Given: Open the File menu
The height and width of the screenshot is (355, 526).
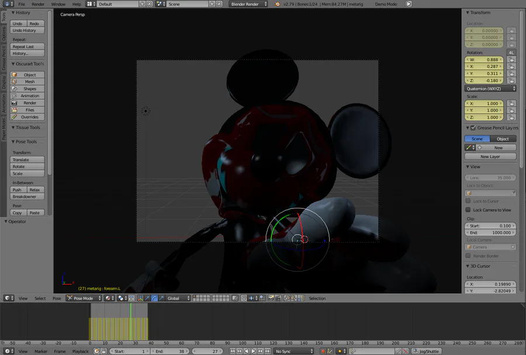Looking at the screenshot, I should pos(22,4).
